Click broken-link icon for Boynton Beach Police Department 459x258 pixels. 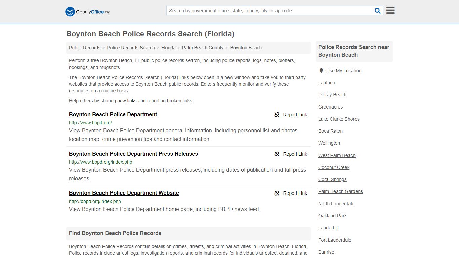[277, 115]
